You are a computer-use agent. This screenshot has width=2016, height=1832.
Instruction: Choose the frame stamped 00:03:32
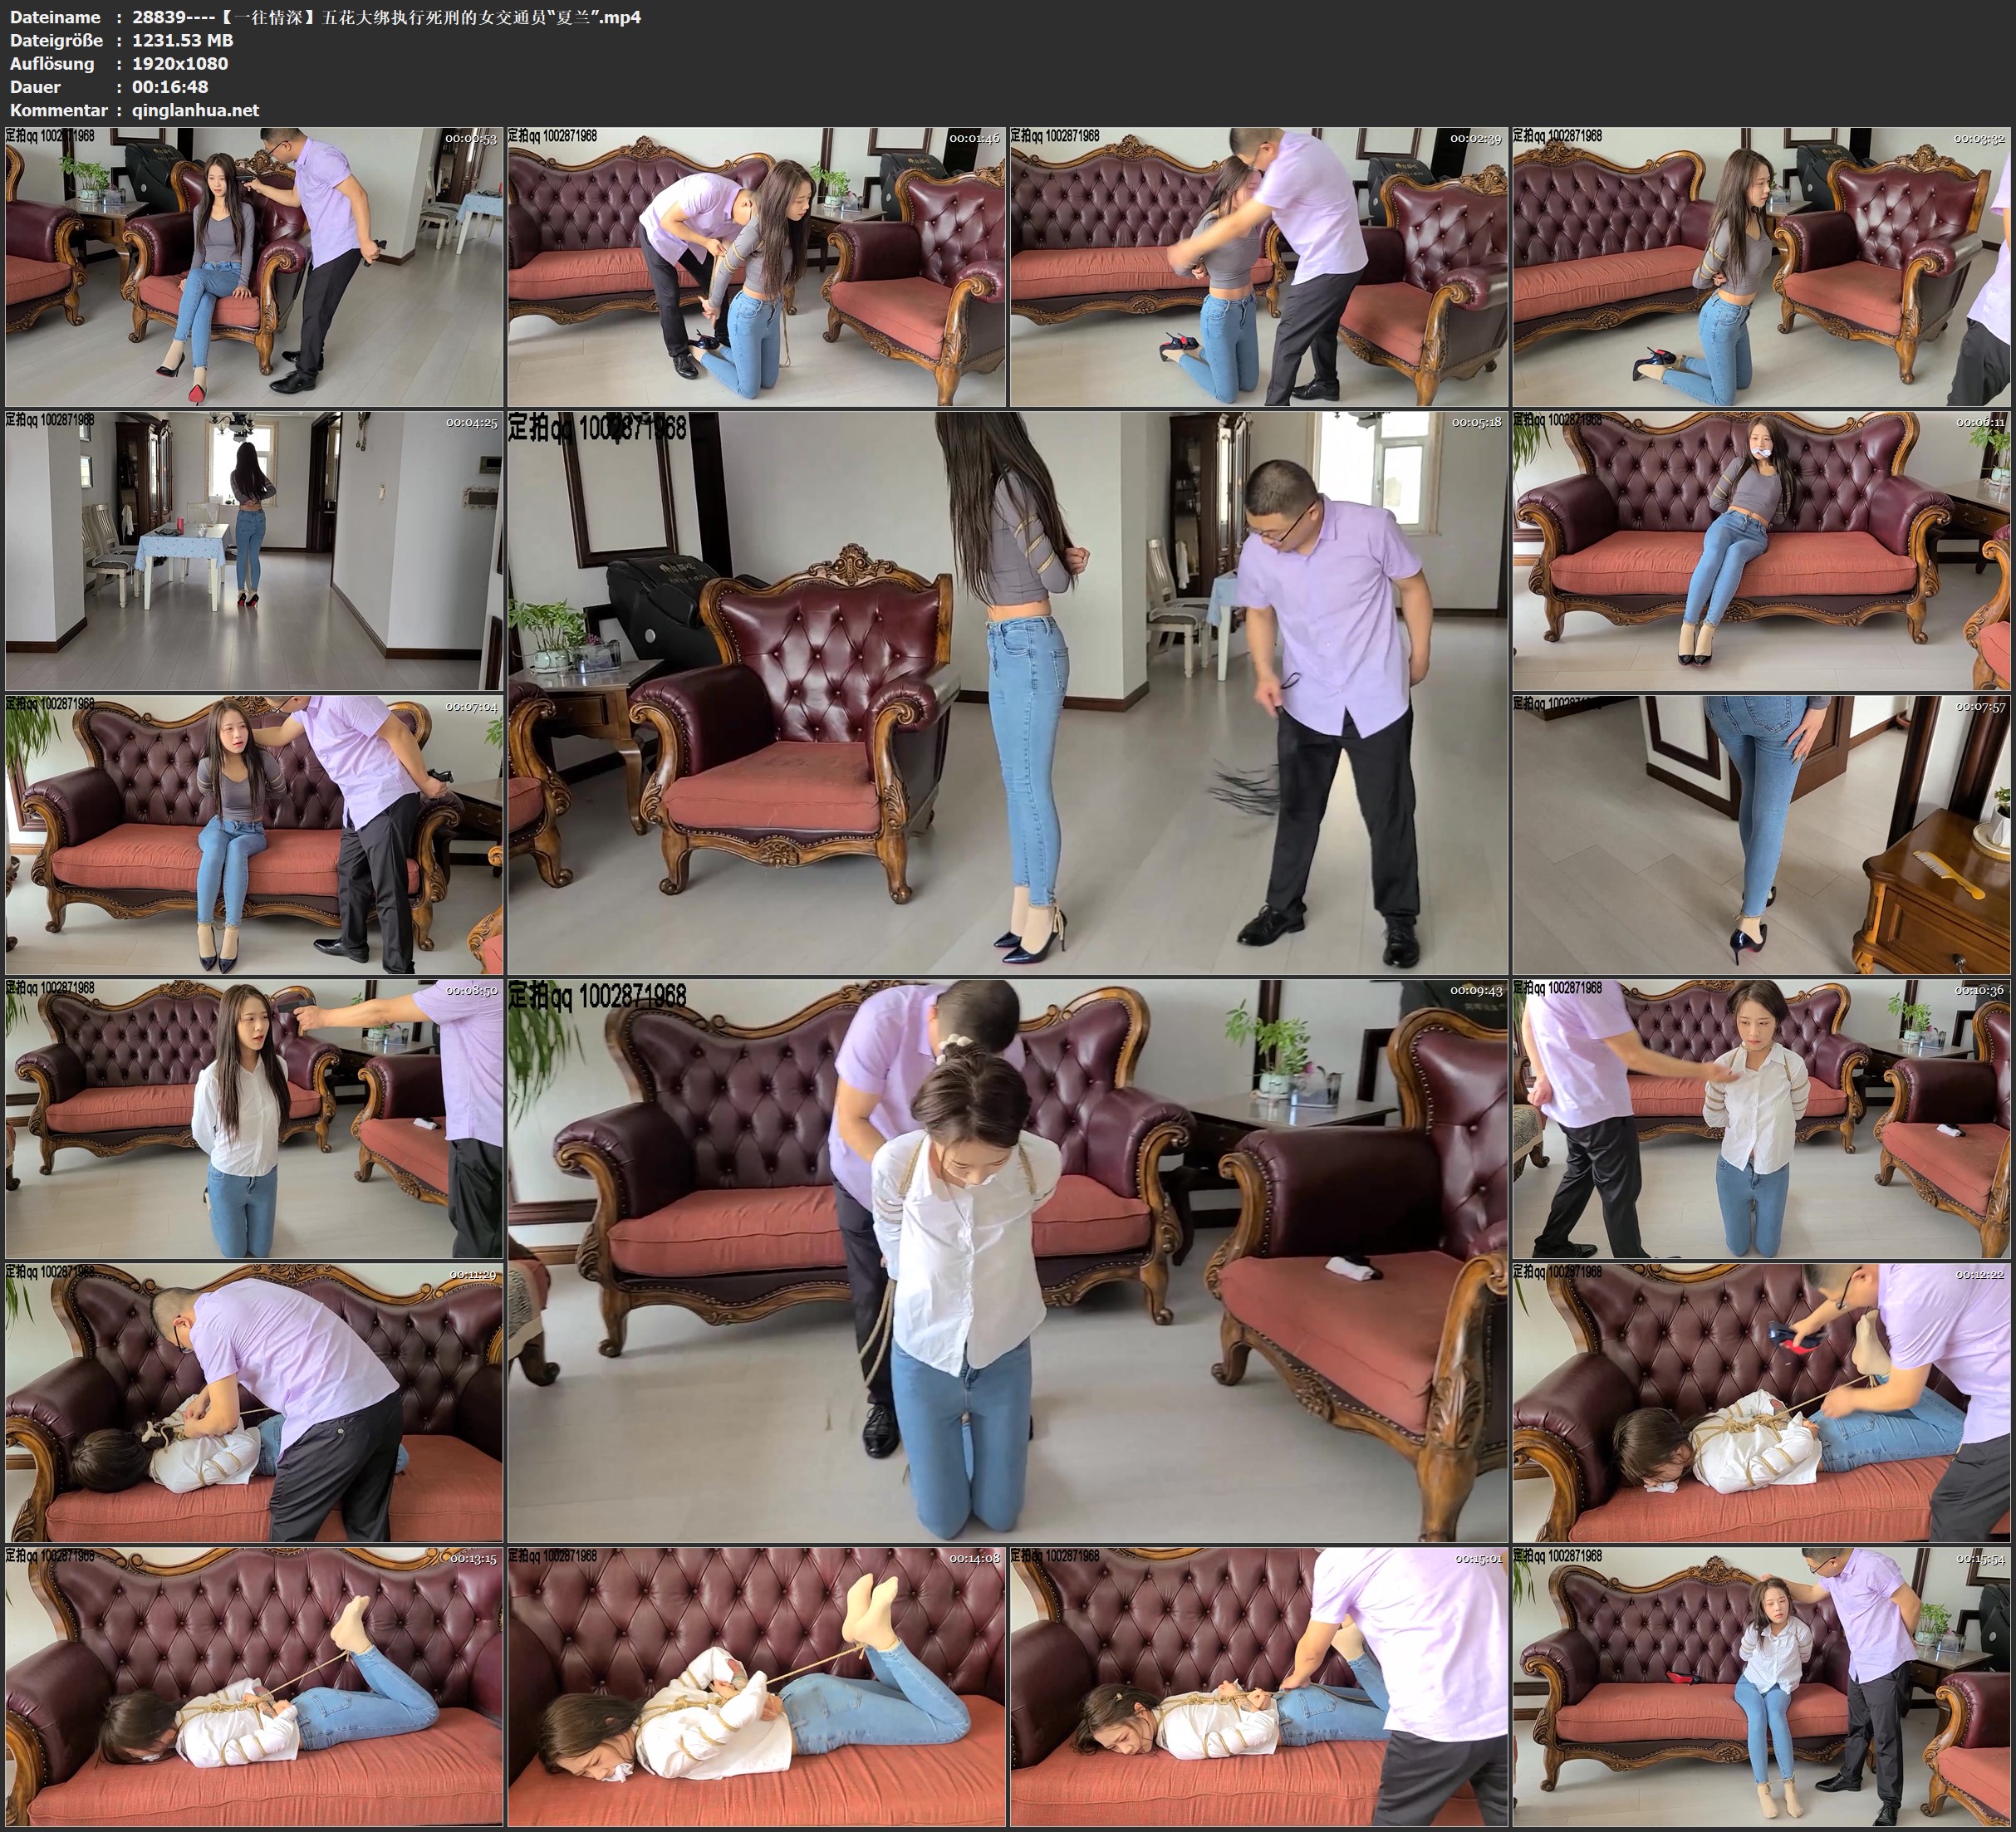[x=1761, y=266]
